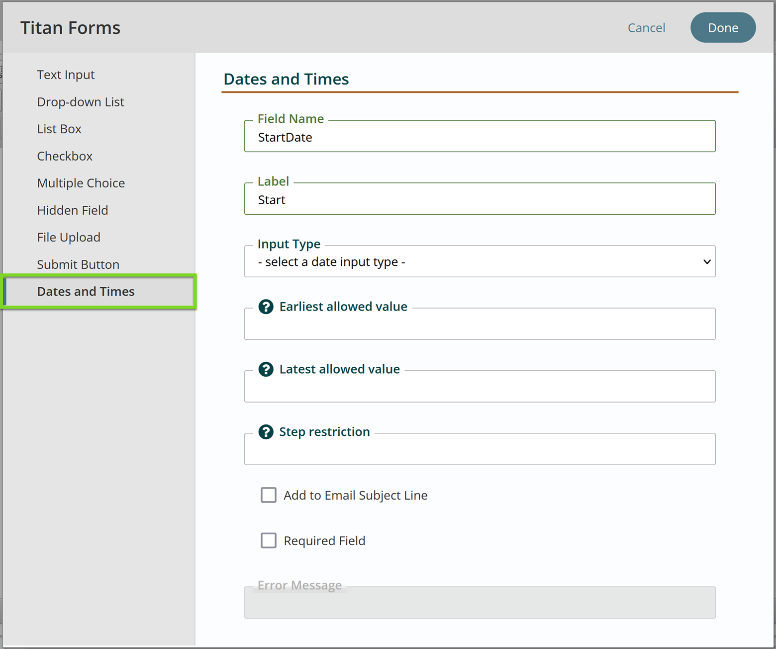776x649 pixels.
Task: Expand the Input Type dropdown
Action: pyautogui.click(x=480, y=261)
